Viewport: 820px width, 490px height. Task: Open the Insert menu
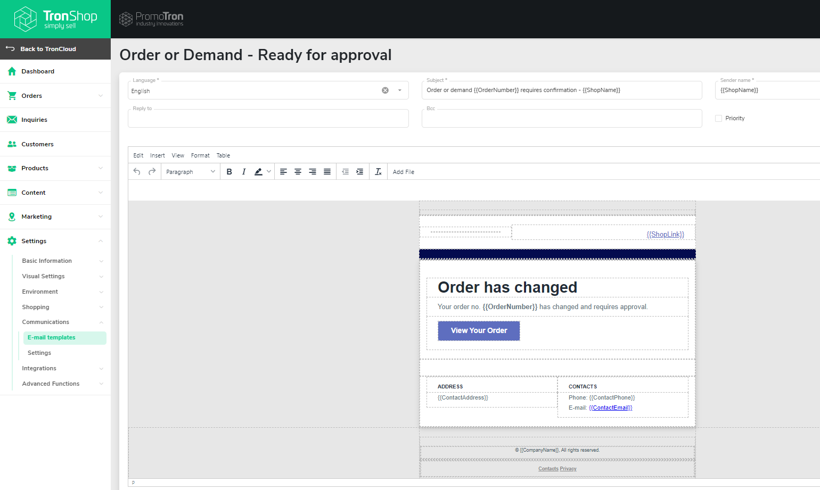pyautogui.click(x=158, y=155)
